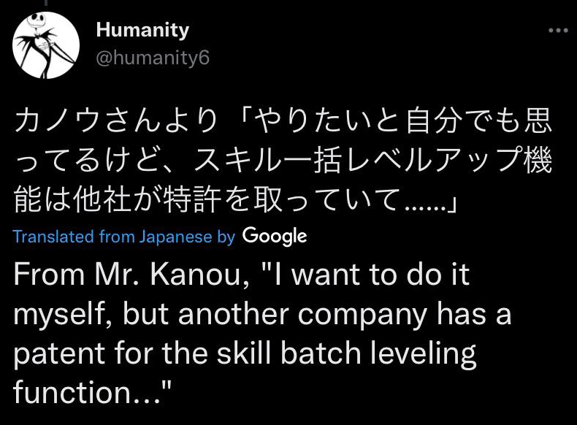Click カノウさんより at the tweet start
This screenshot has height=425, width=577.
coord(116,121)
